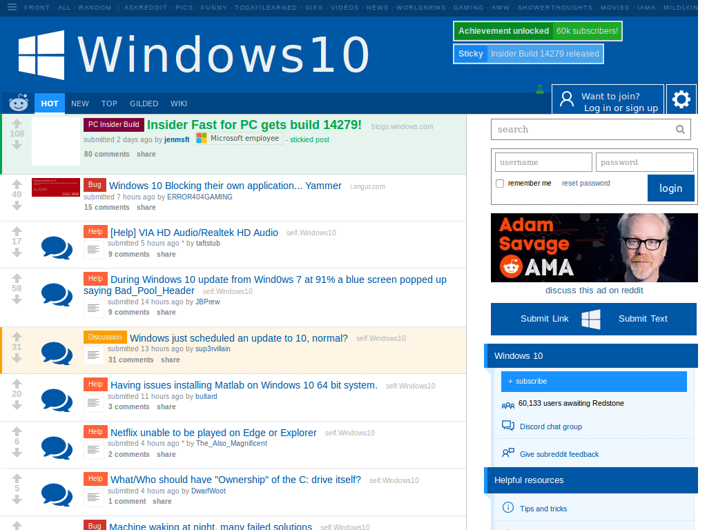Filter by the PC Insider Build flair

114,124
